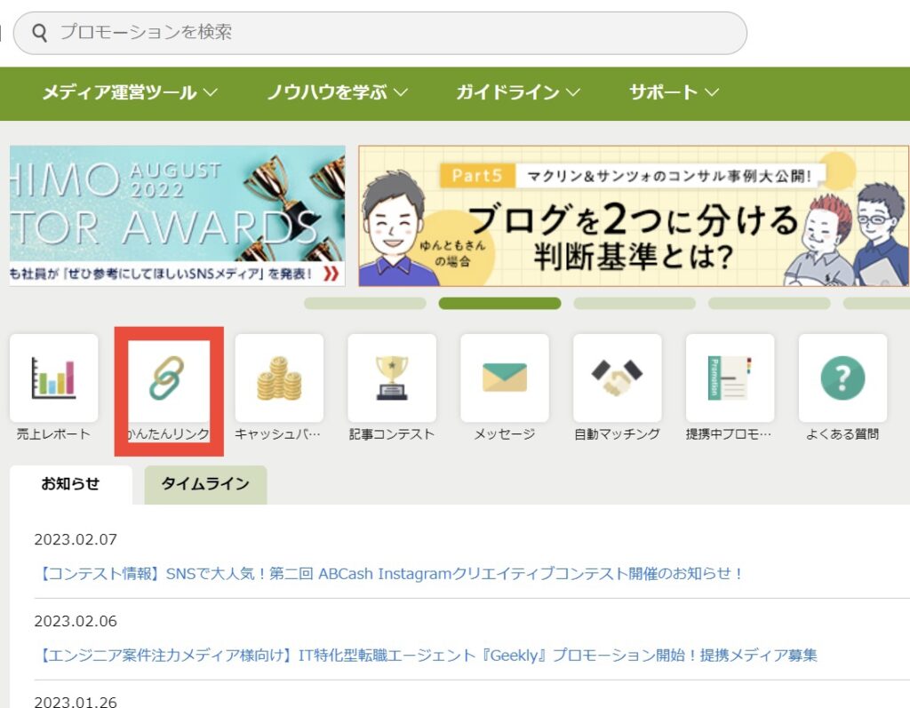Open キャッシュバック from the icon row
This screenshot has width=910, height=708.
(280, 378)
